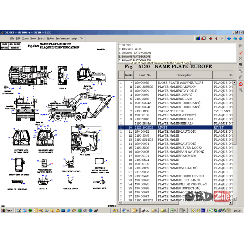Click the Description column header
244x244 pixels.
(184, 75)
